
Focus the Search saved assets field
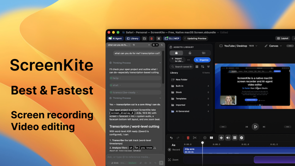[182, 66]
